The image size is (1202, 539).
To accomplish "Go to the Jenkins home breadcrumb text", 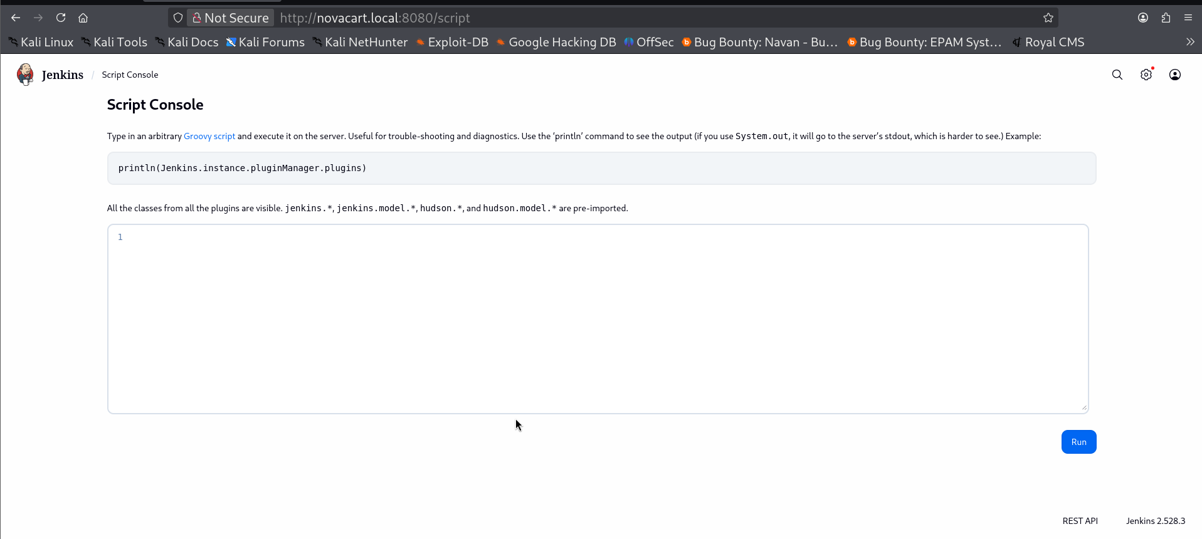I will (x=63, y=75).
